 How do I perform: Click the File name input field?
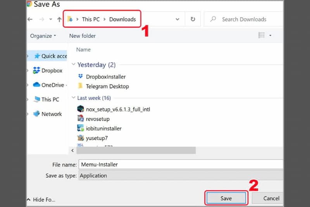point(180,164)
